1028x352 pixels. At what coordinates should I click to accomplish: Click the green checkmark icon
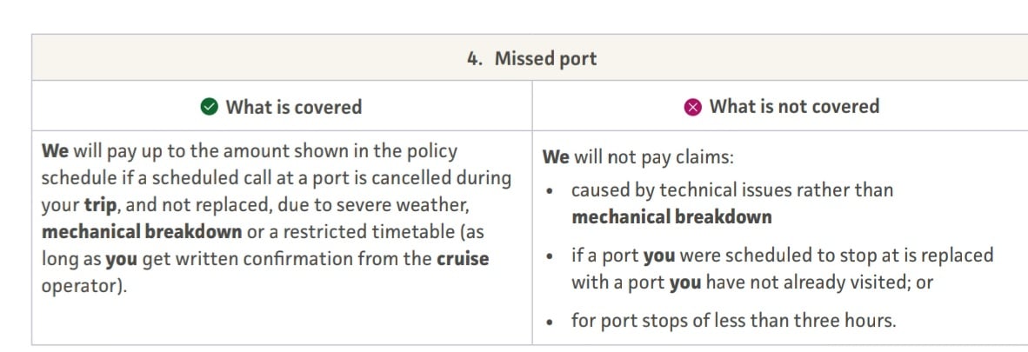pos(210,108)
